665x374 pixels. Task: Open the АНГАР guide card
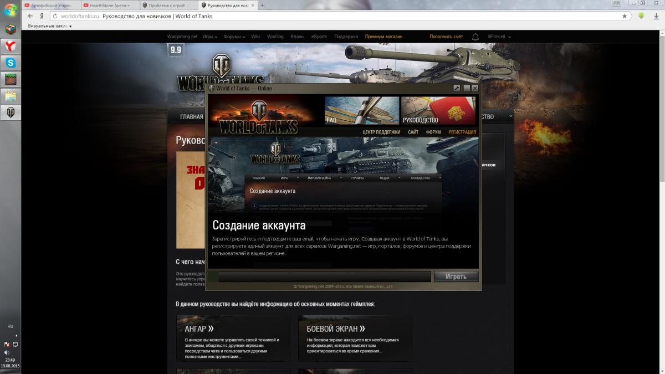point(233,339)
